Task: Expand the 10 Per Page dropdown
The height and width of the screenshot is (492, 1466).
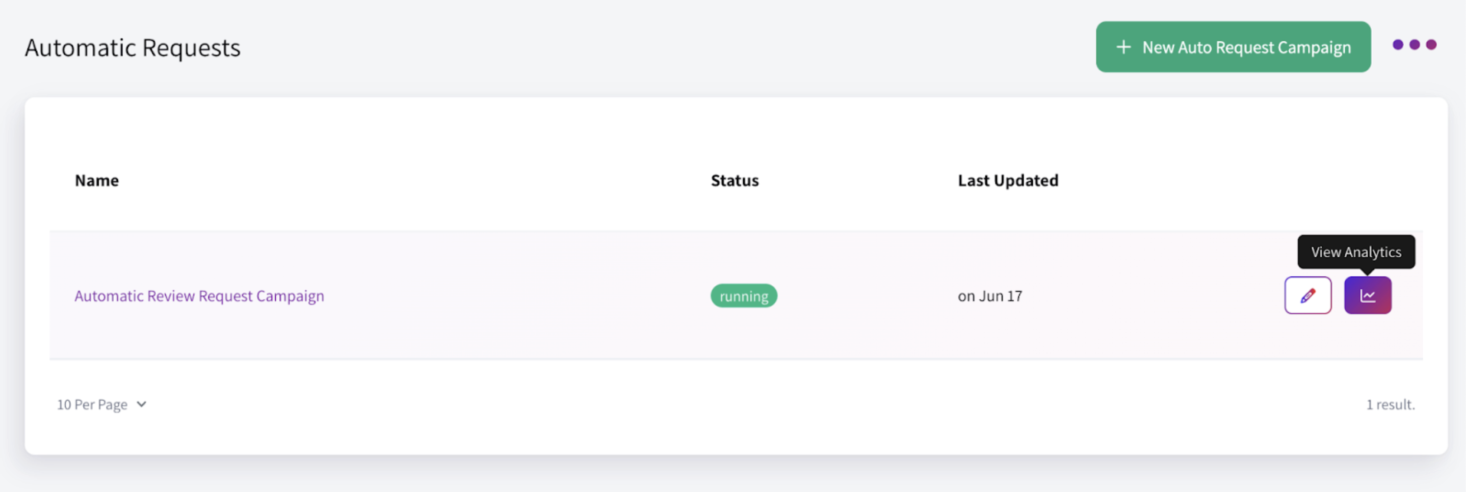Action: [x=101, y=404]
